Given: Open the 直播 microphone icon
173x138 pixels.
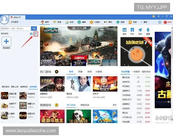Looking at the screenshot, I should (148, 31).
